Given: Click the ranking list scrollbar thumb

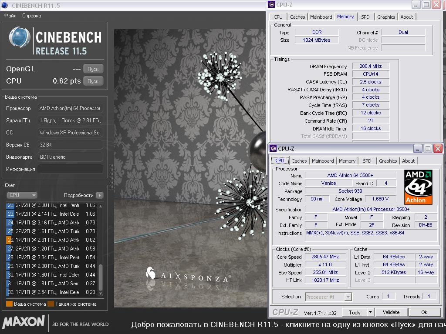Looking at the screenshot, I should tap(101, 277).
